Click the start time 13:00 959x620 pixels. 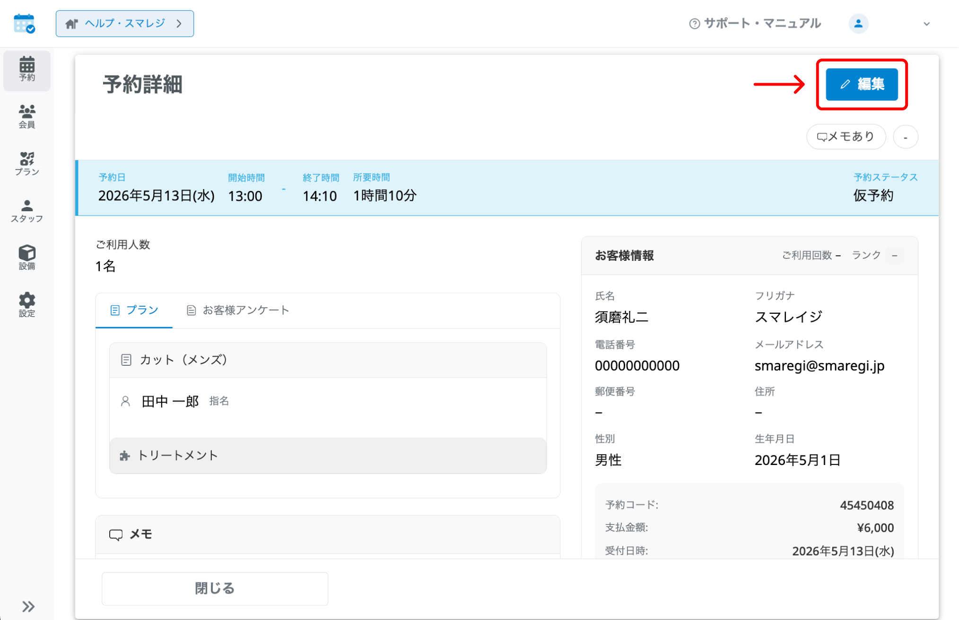click(x=245, y=196)
